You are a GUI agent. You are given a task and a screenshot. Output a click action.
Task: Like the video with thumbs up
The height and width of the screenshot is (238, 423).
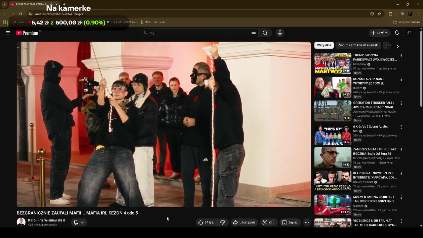pos(206,222)
